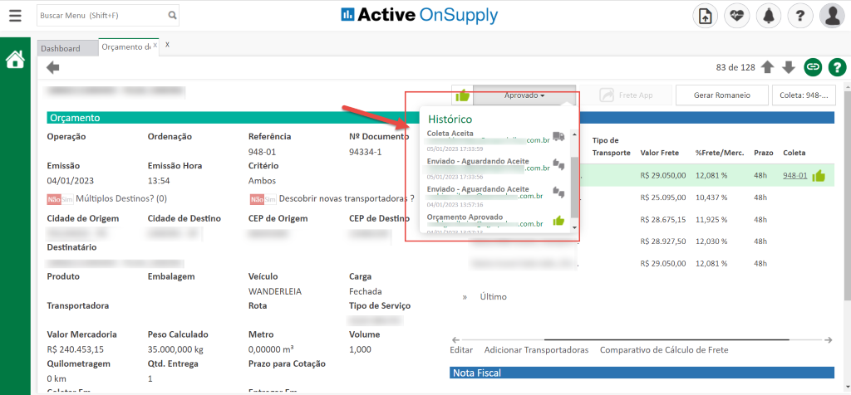Screen dimensions: 851x395
Task: Click the Último pagination link
Action: point(494,297)
